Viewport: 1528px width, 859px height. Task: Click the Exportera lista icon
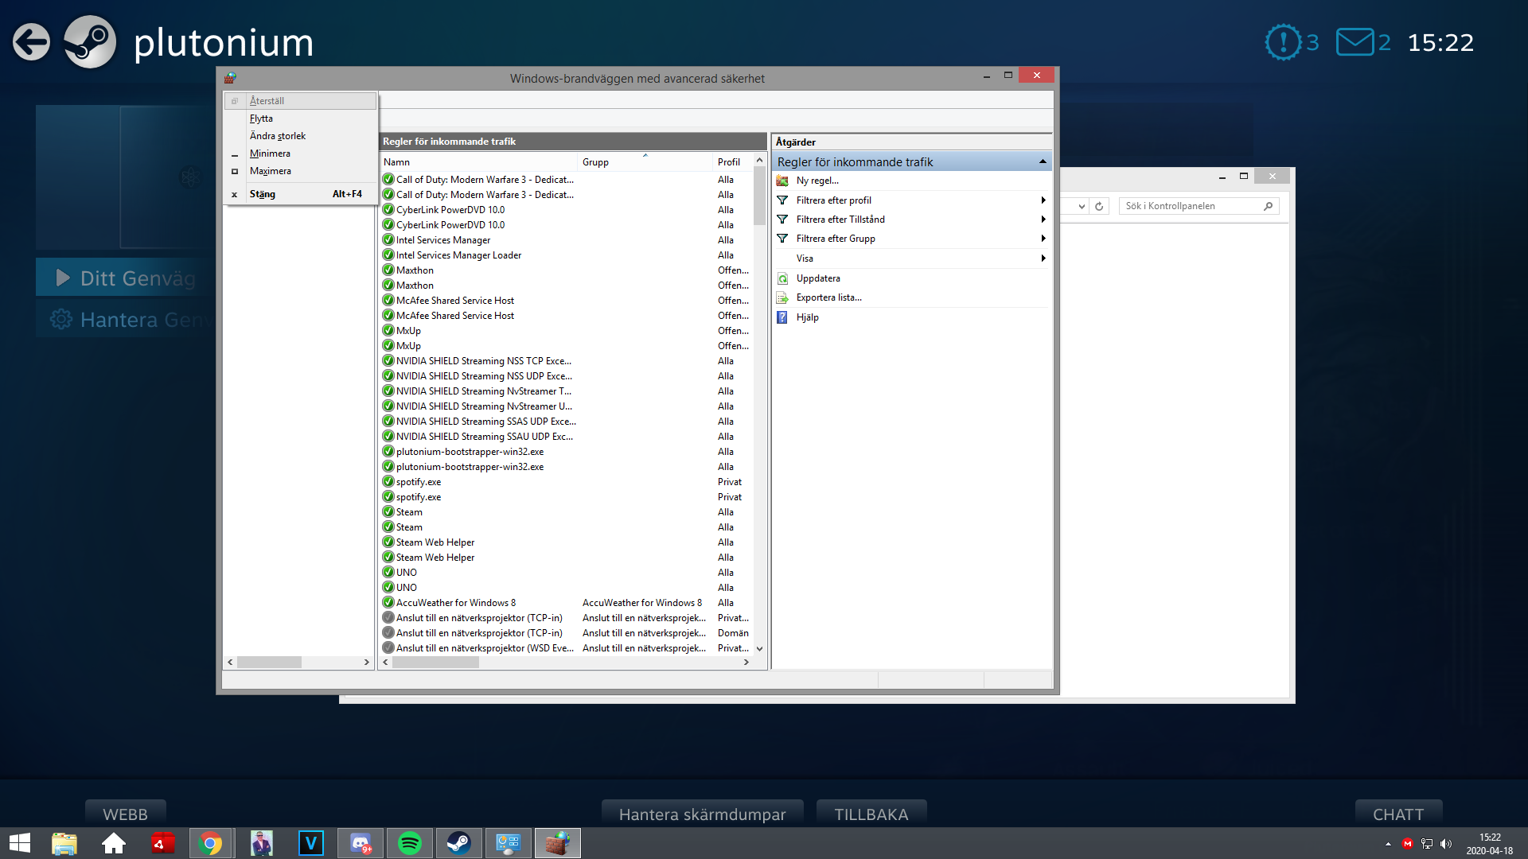(782, 297)
